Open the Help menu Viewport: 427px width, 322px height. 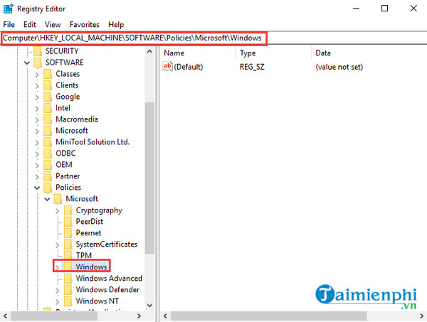click(x=116, y=24)
